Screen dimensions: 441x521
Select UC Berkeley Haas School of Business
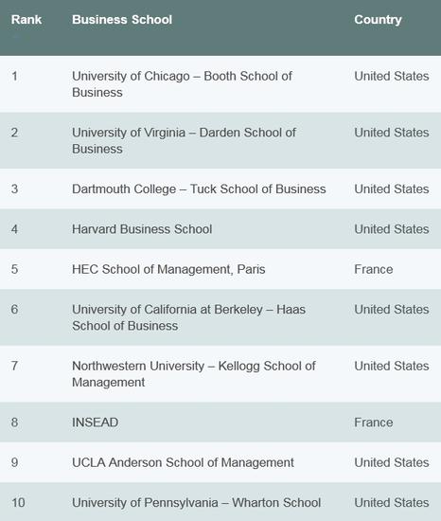pyautogui.click(x=189, y=317)
